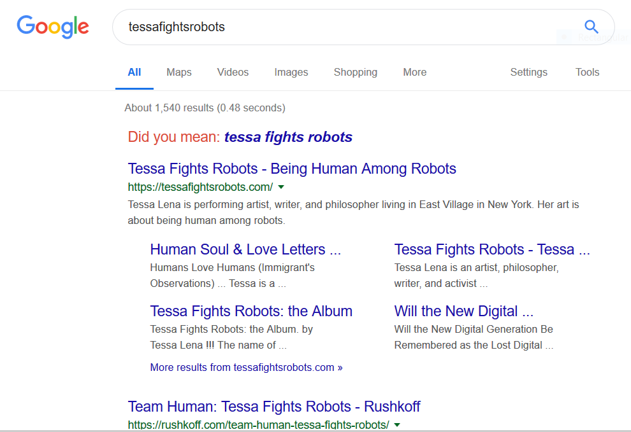Switch to the Maps tab

179,73
